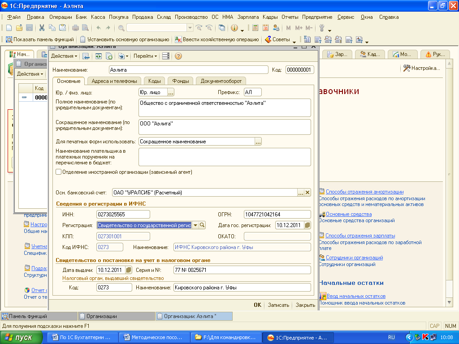Viewport: 459px width, 344px height.
Task: Click the Cut scissors icon
Action: [x=42, y=28]
